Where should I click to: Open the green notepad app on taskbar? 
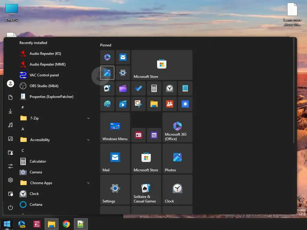[81, 224]
